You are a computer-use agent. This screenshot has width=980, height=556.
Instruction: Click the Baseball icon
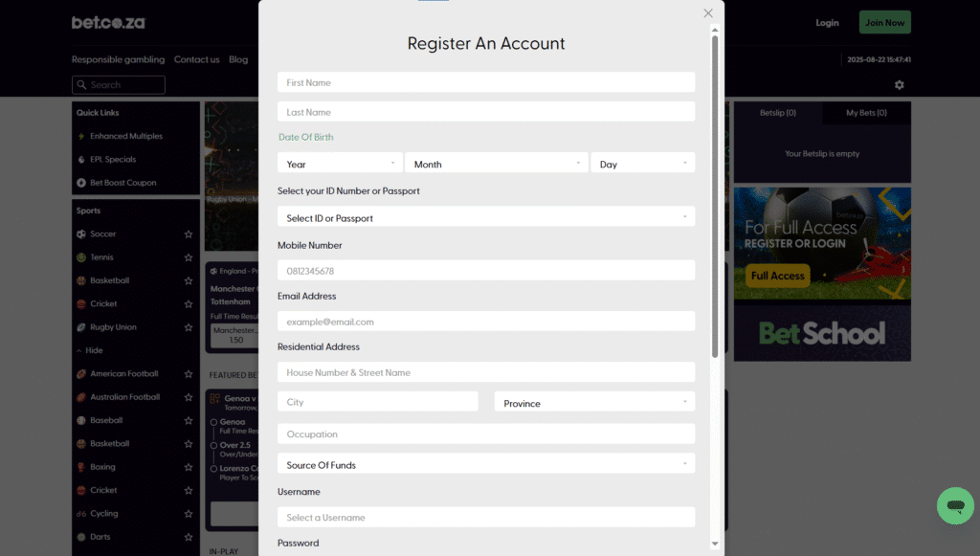tap(81, 420)
